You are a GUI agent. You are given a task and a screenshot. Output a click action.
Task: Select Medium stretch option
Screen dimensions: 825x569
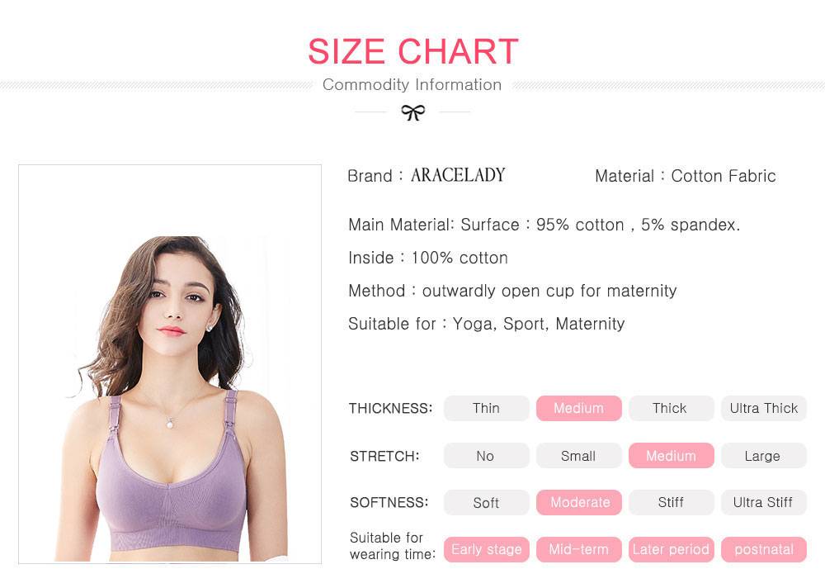pos(671,456)
